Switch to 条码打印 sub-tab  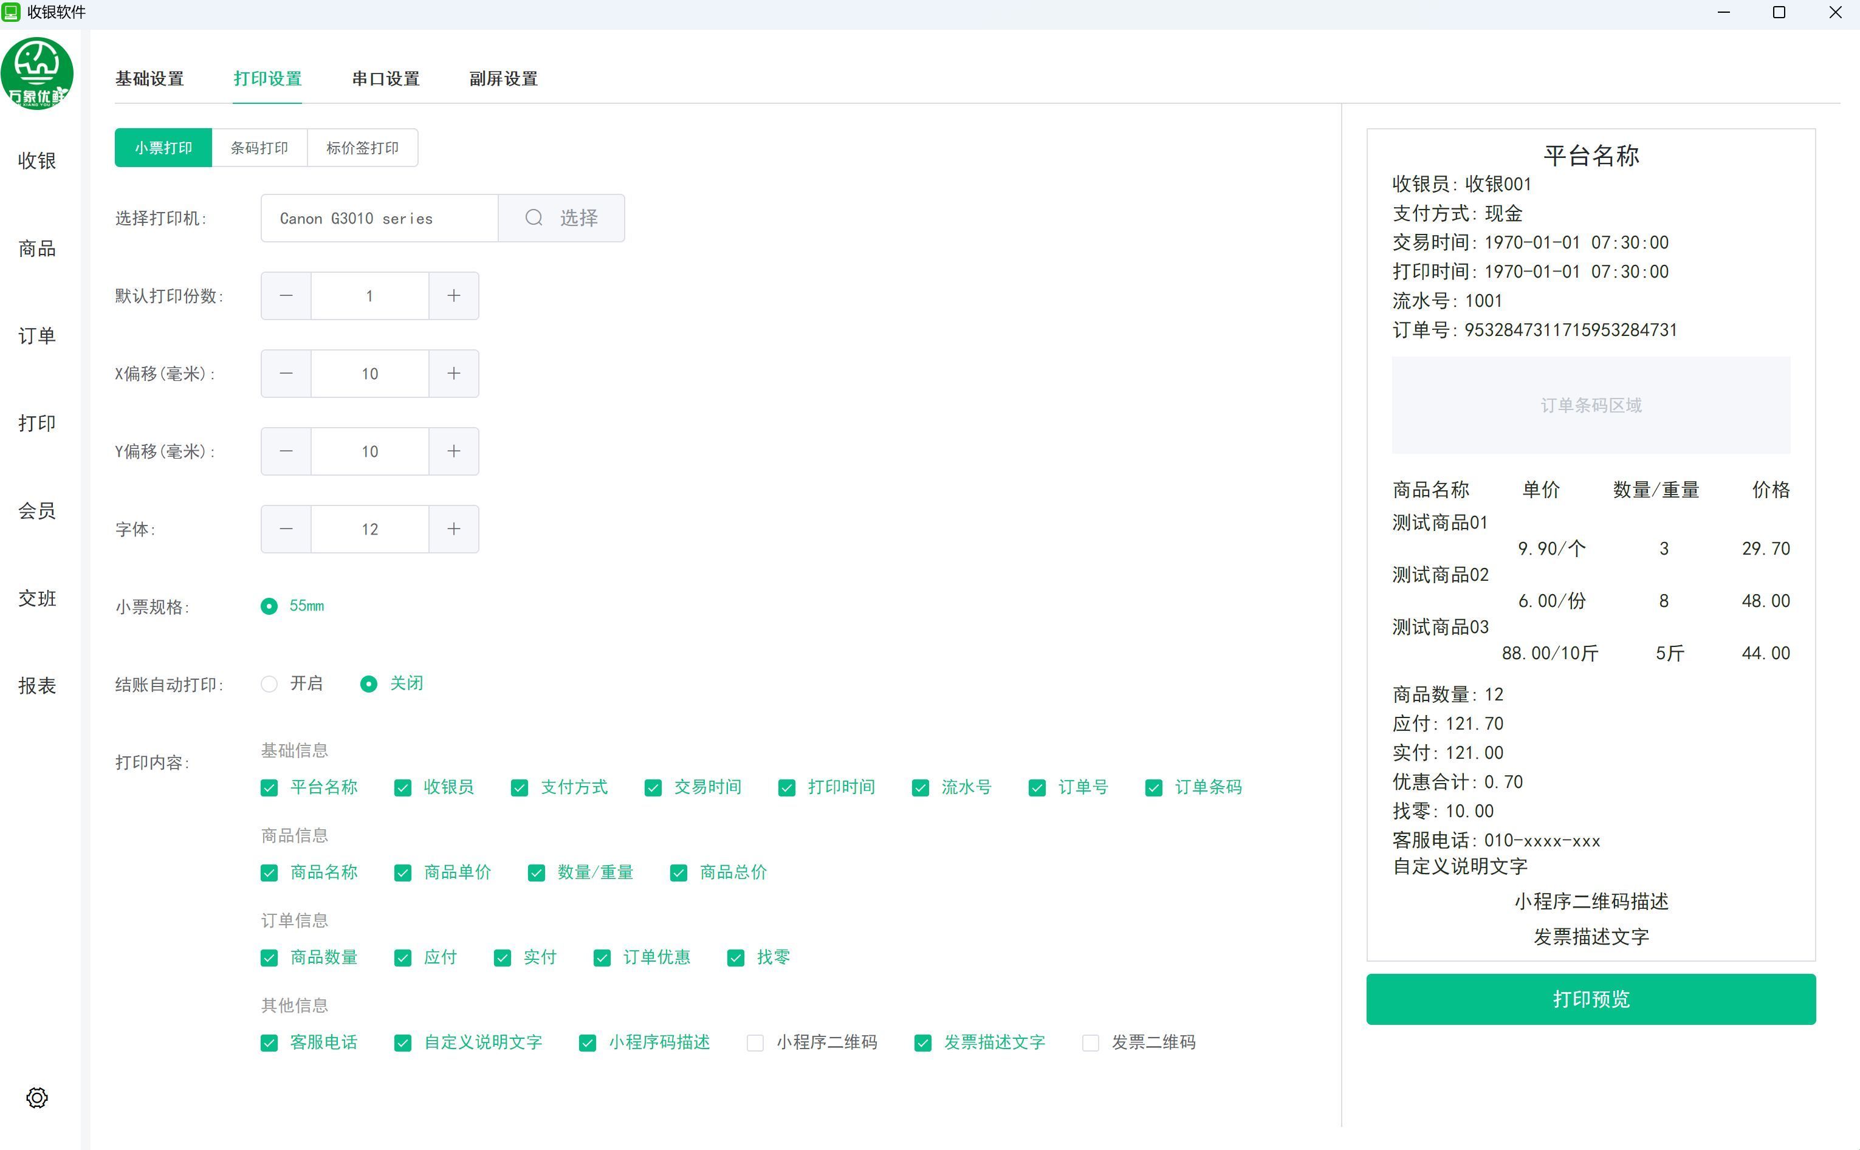coord(259,148)
